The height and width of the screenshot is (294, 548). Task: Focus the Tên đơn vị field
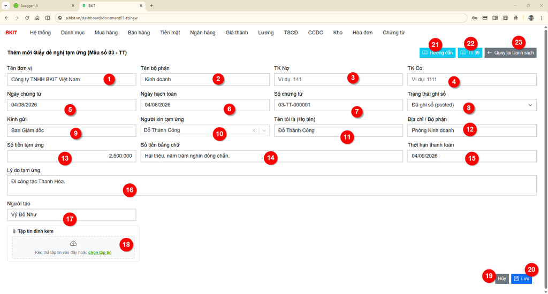pos(72,79)
